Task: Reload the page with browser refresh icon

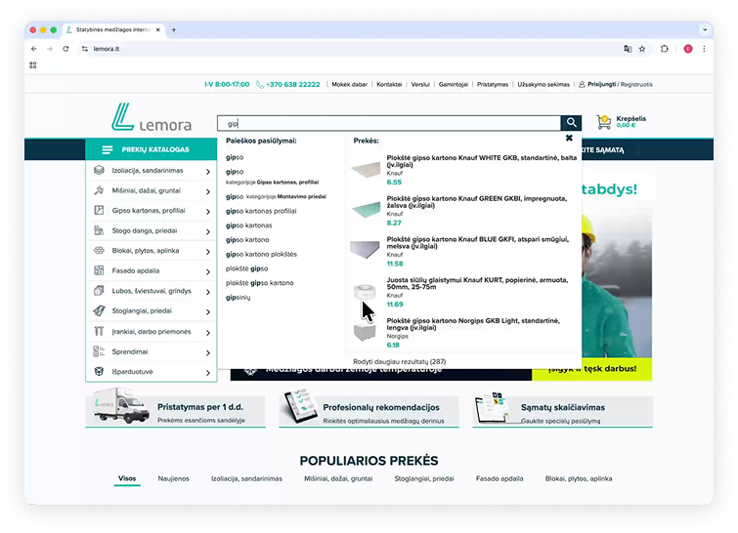Action: click(65, 49)
